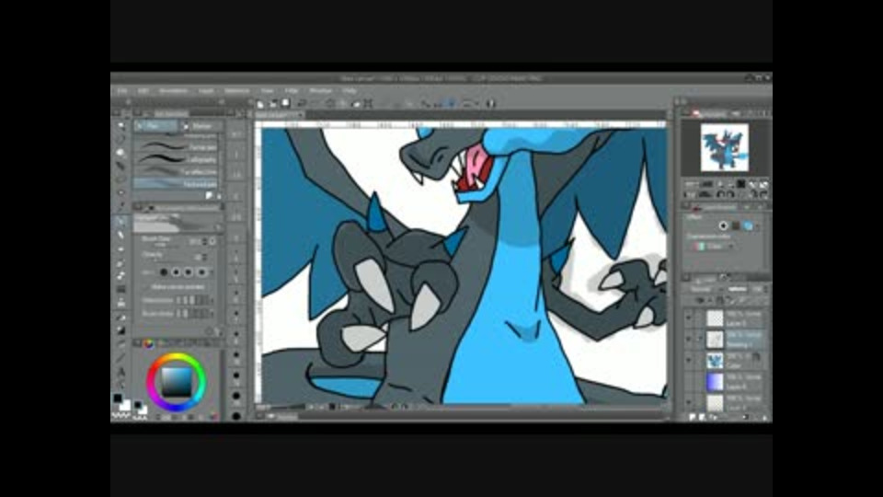Toggle visibility of Layer 1
This screenshot has width=883, height=497.
[689, 402]
